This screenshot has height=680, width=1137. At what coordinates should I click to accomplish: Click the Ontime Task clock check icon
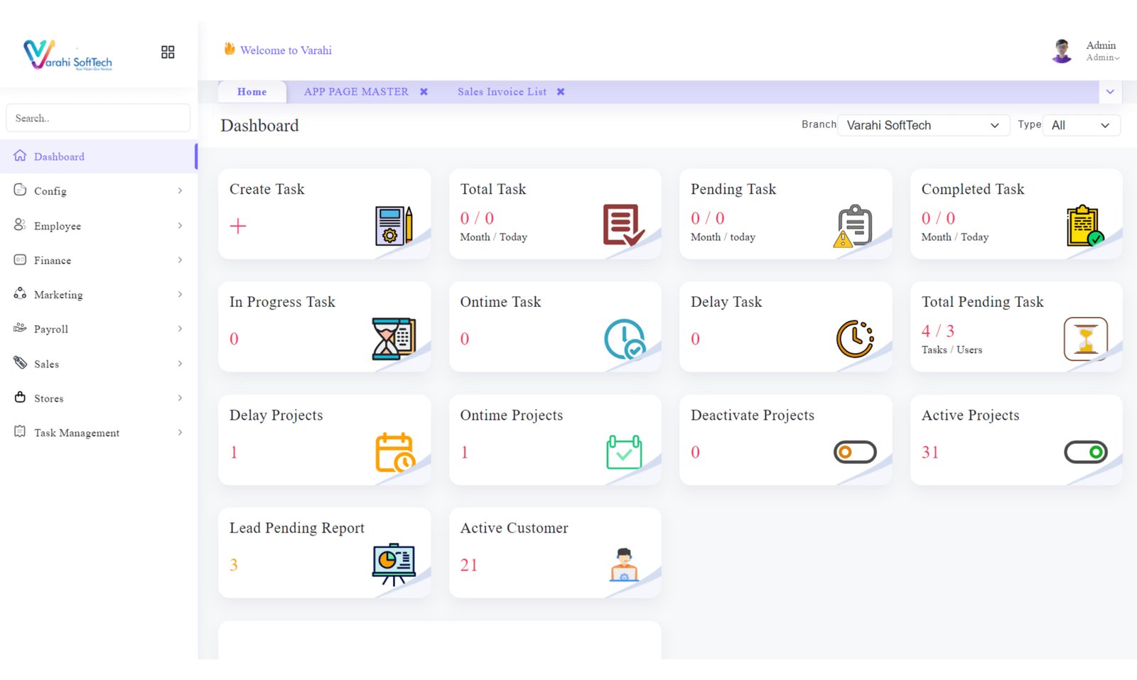pyautogui.click(x=625, y=339)
